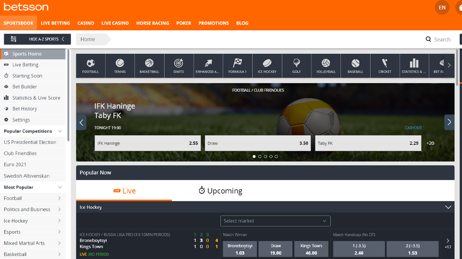The height and width of the screenshot is (259, 462).
Task: Go to next banner slide arrow
Action: click(x=450, y=122)
